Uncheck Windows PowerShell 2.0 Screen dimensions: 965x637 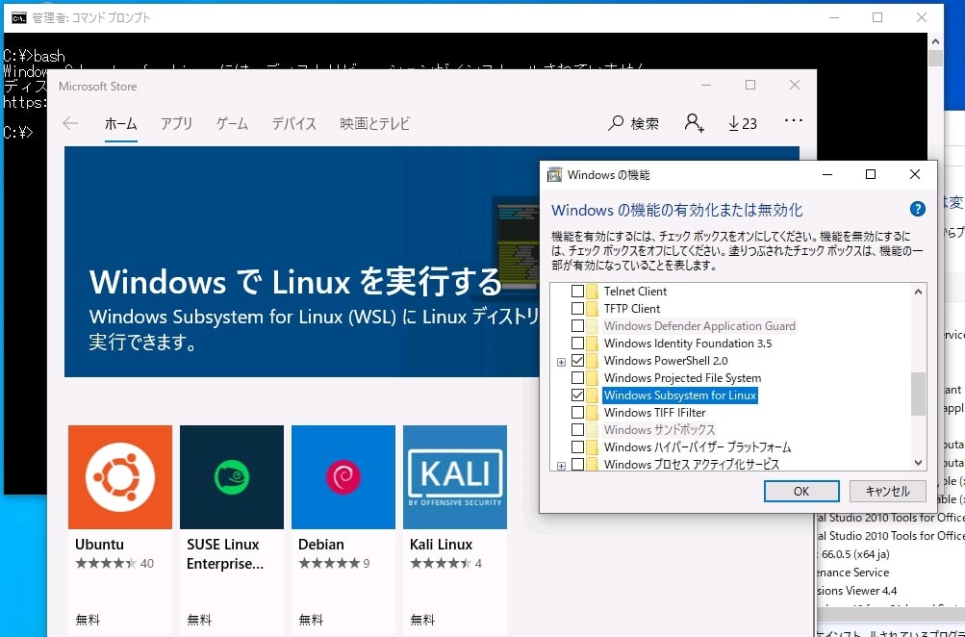coord(577,361)
